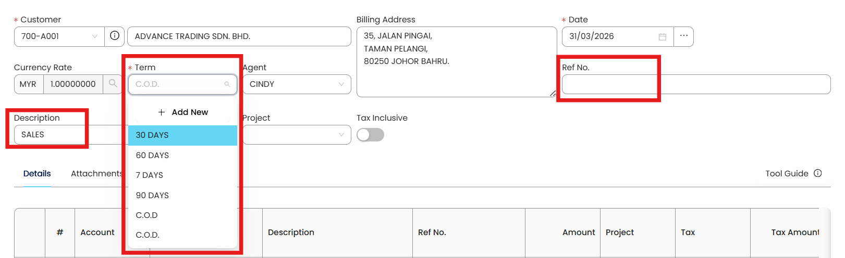
Task: Click the Tool Guide link
Action: (x=787, y=174)
